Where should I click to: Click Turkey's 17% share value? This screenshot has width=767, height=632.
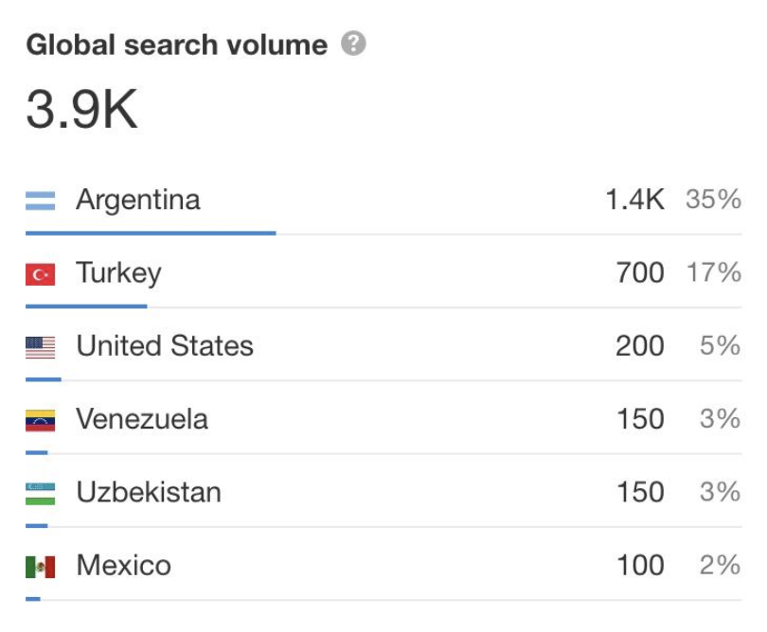tap(714, 272)
